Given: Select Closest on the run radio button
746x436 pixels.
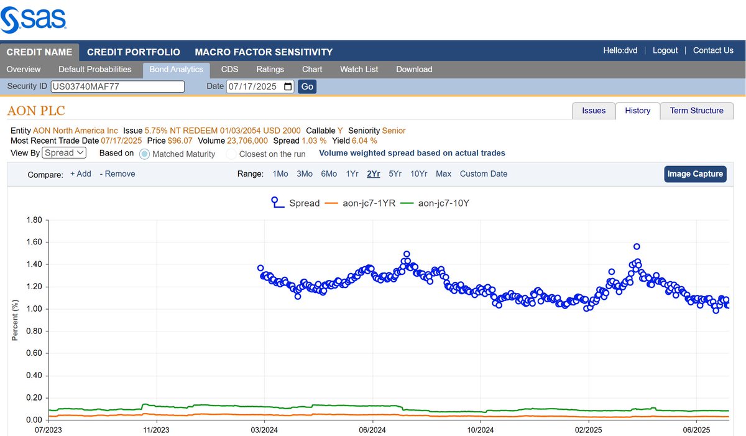Looking at the screenshot, I should point(231,154).
